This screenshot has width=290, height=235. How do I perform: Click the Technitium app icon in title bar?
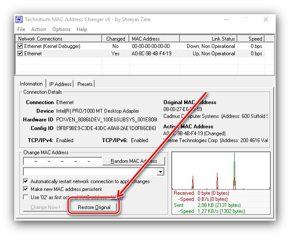point(19,19)
